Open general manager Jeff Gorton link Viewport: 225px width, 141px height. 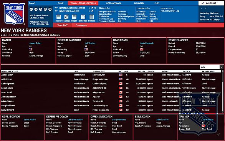click(90, 43)
